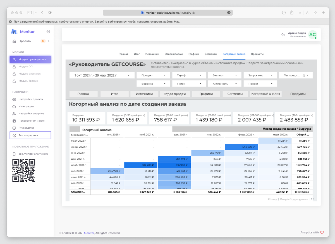This screenshot has width=335, height=244.
Task: Open Safari downloads icon
Action: click(x=284, y=13)
